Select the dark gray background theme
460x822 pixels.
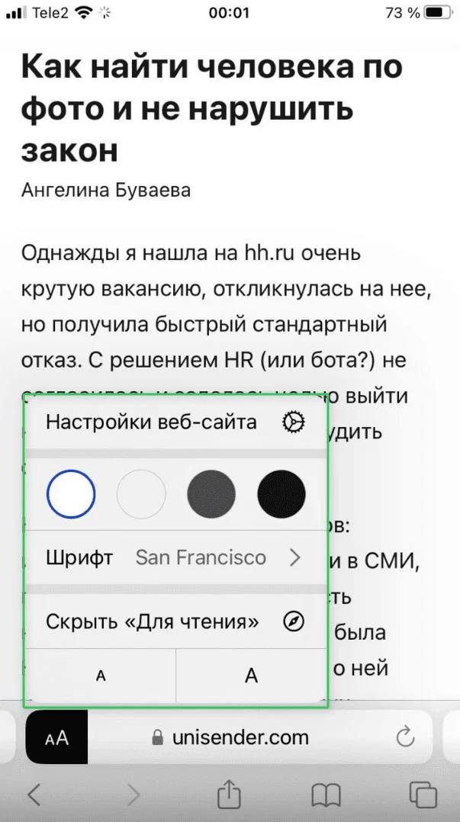pos(211,494)
